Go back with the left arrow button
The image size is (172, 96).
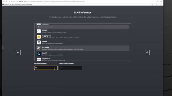(x=18, y=53)
